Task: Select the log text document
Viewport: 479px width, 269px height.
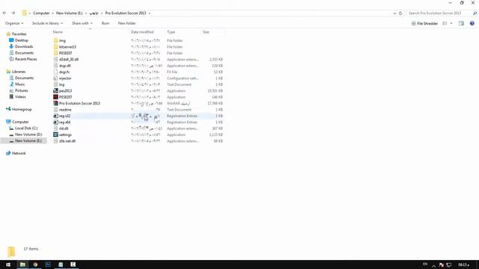Action: click(x=59, y=84)
